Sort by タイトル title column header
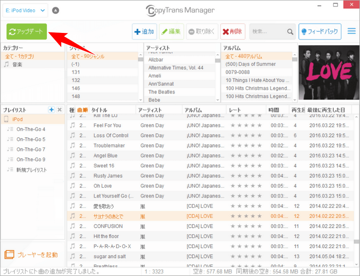Screen dimensions: 360x276 click(113, 110)
